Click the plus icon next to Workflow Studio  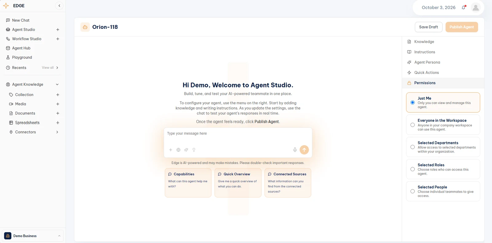coord(58,39)
